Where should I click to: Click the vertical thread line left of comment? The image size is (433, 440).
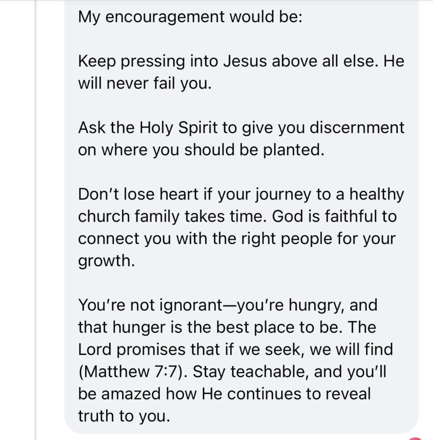point(36,215)
